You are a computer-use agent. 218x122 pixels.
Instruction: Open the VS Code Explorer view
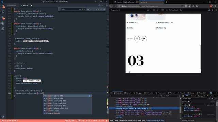[x=3, y=6]
